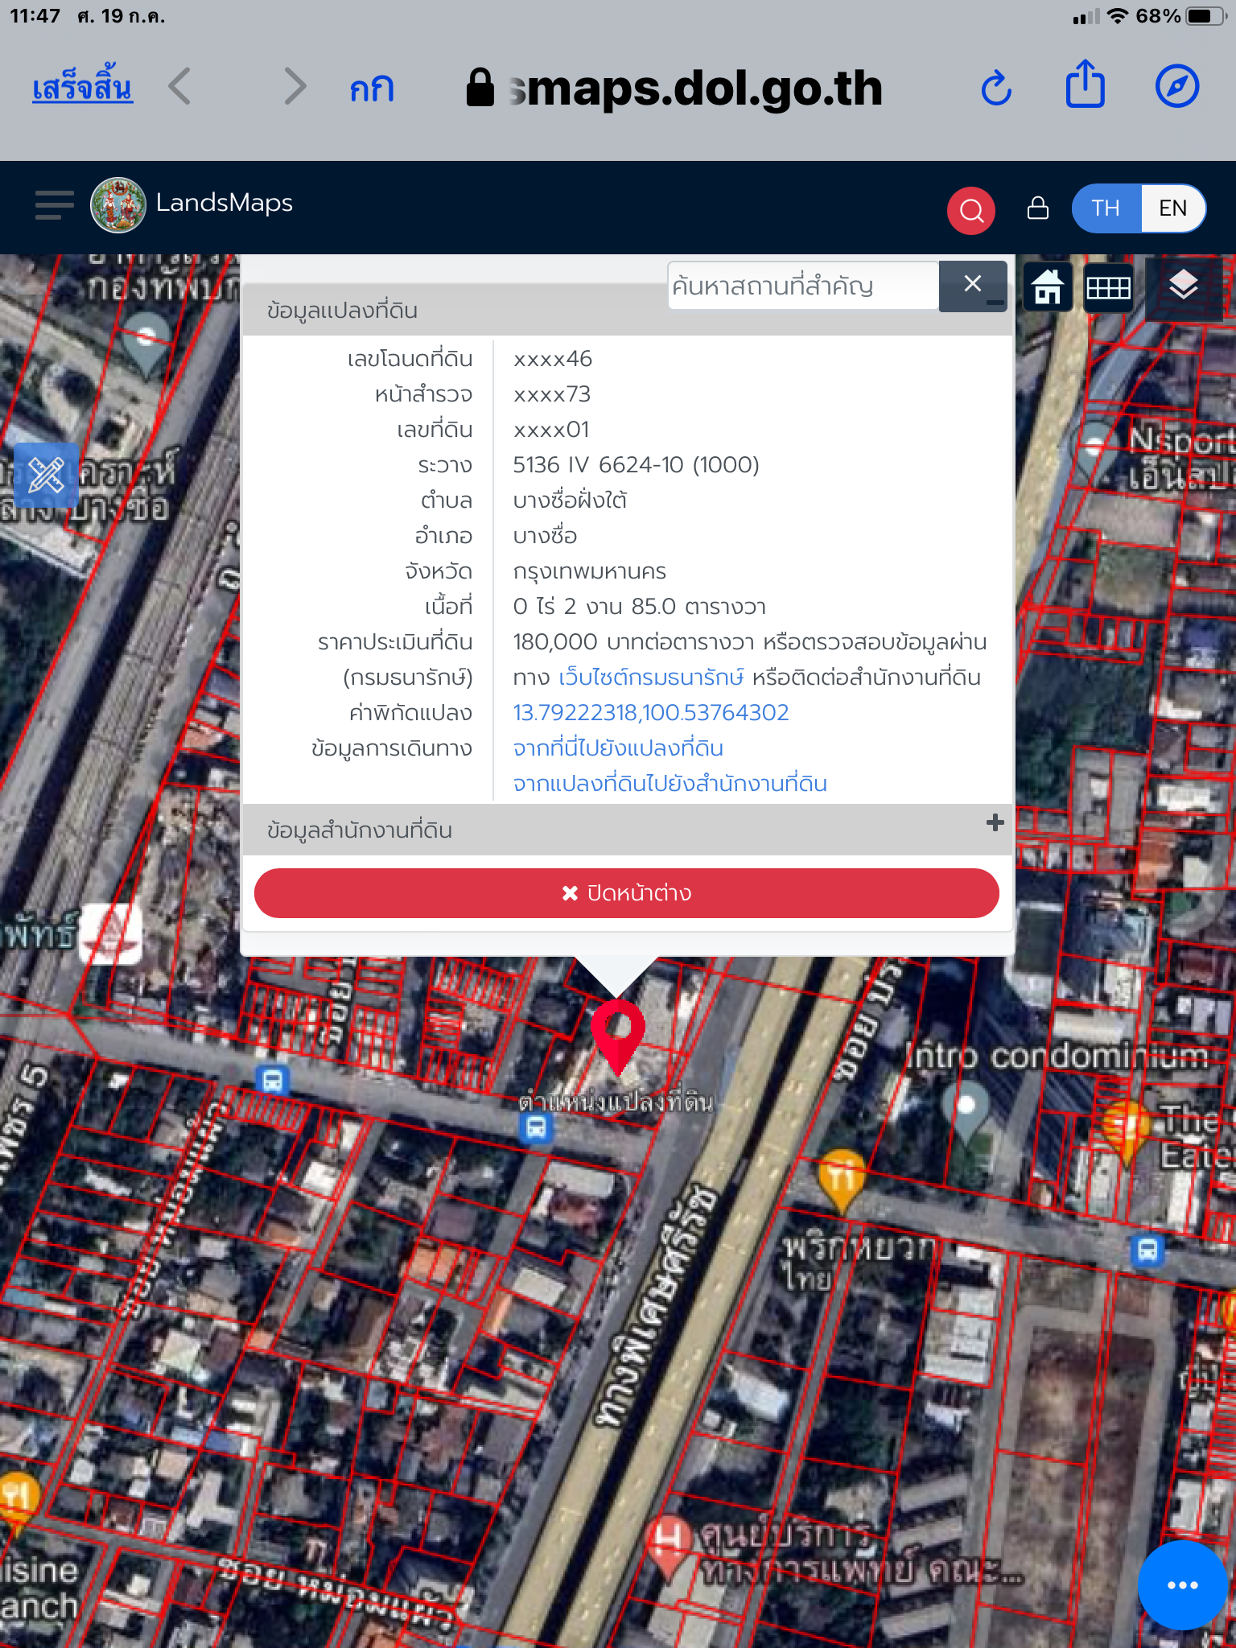Close the place search box with X
This screenshot has width=1236, height=1648.
pos(972,284)
